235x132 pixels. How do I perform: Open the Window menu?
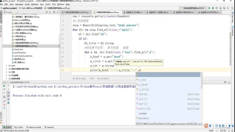(61, 4)
